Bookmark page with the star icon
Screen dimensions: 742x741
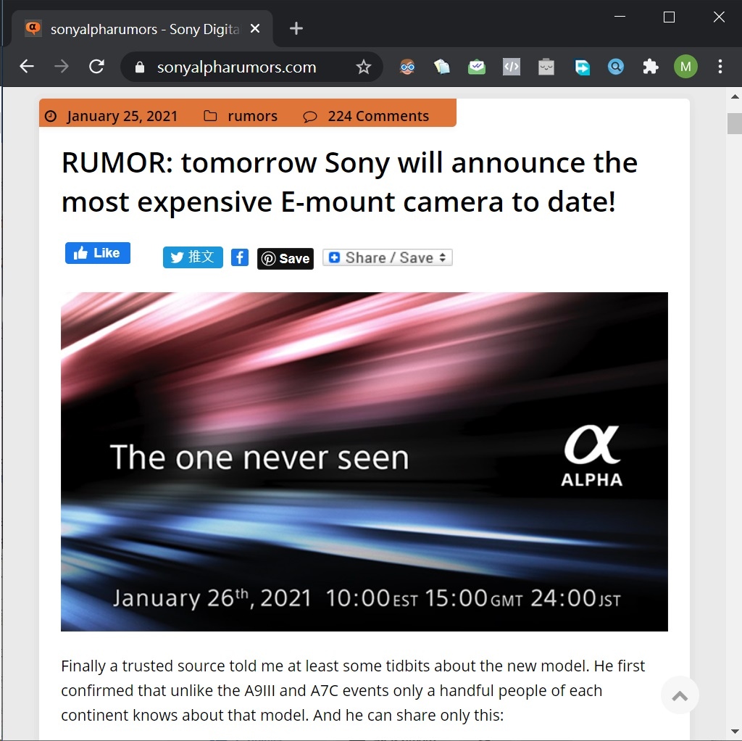[364, 67]
